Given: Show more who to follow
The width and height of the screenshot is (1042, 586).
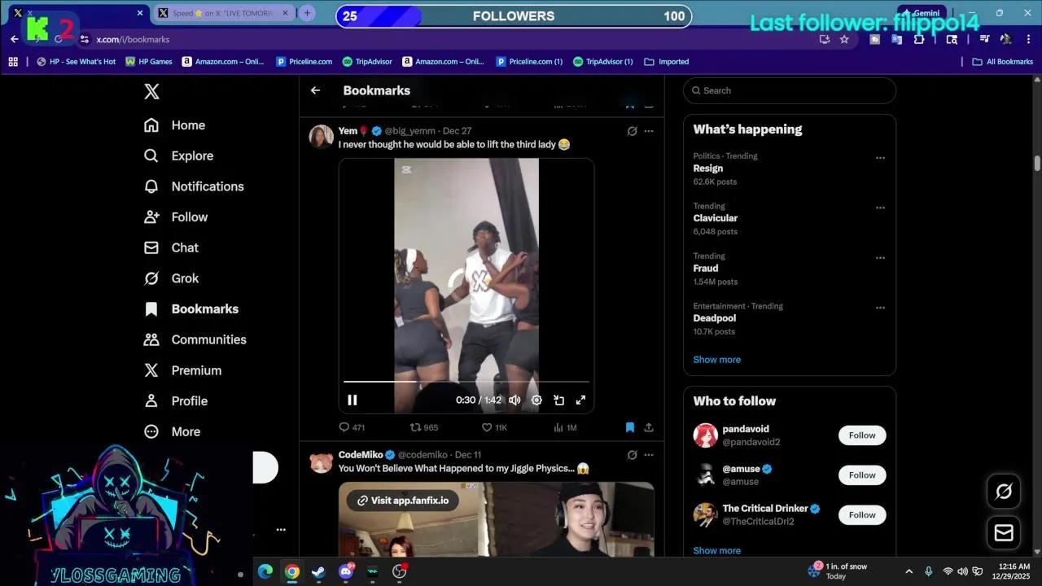Looking at the screenshot, I should 716,551.
